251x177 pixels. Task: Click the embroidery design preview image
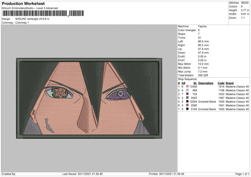[89, 98]
